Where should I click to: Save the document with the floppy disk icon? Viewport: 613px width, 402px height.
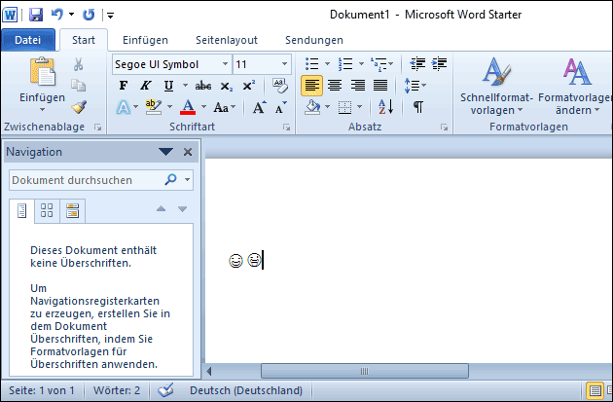pyautogui.click(x=36, y=15)
